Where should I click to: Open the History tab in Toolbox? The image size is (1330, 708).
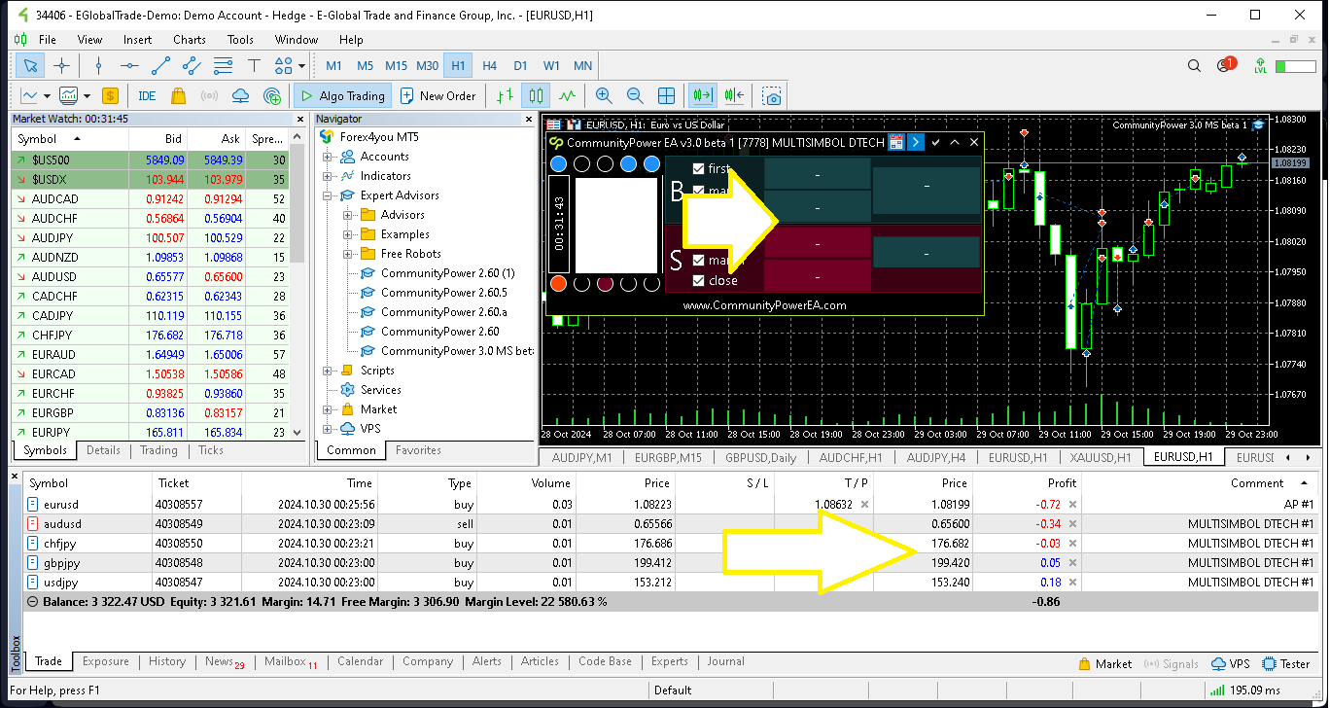pos(167,661)
